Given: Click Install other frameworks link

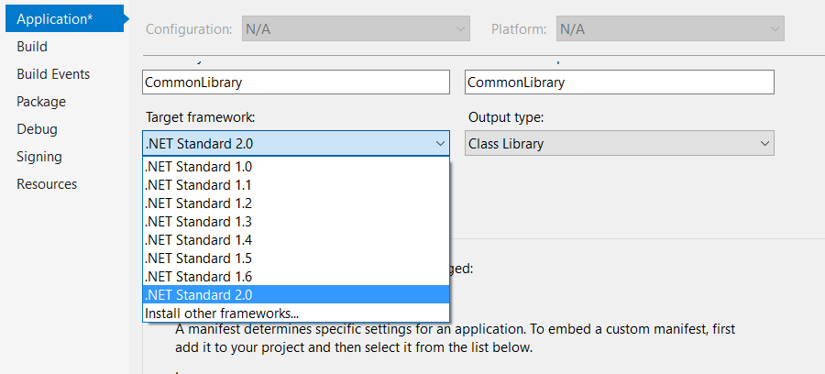Looking at the screenshot, I should tap(222, 313).
